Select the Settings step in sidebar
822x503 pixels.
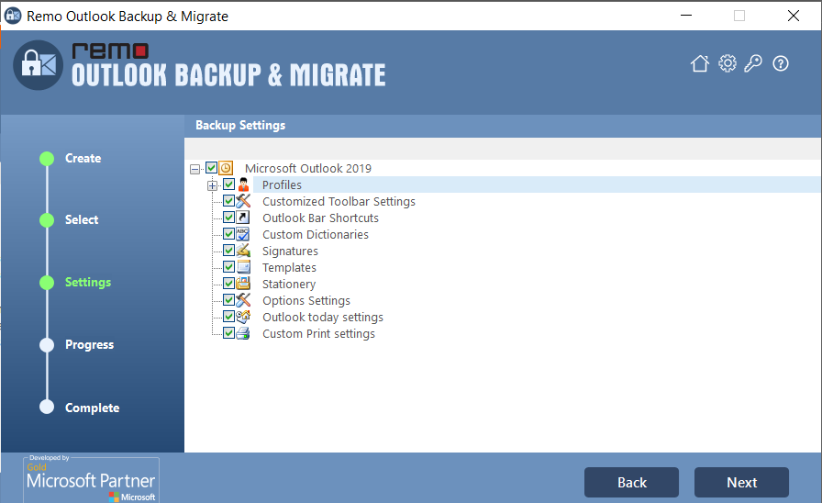point(88,283)
